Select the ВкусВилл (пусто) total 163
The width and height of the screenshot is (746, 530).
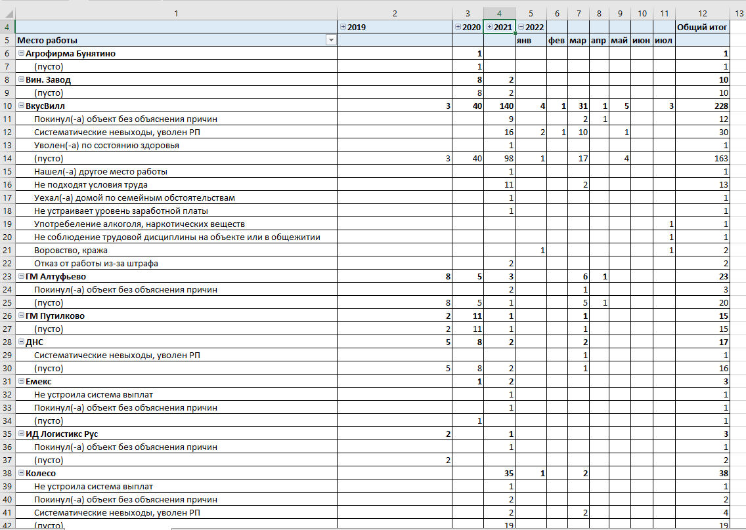tap(702, 159)
